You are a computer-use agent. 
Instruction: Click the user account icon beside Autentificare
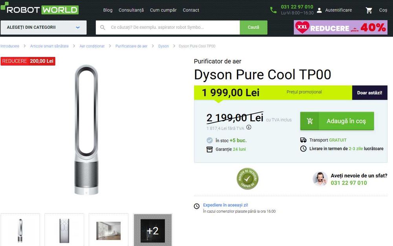(x=319, y=10)
